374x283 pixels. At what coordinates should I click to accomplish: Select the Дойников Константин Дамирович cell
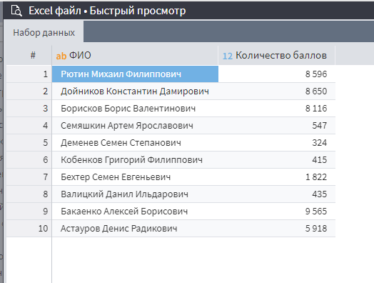pos(135,91)
